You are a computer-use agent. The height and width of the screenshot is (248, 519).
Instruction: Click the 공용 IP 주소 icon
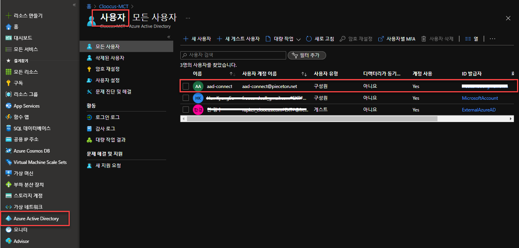(x=9, y=139)
